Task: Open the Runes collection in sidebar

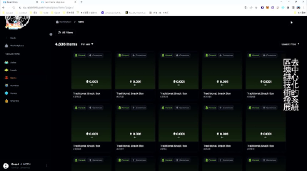Action: (x=14, y=93)
